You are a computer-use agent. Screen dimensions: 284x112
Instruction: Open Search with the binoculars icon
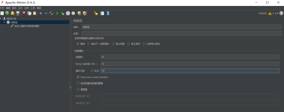[91, 13]
